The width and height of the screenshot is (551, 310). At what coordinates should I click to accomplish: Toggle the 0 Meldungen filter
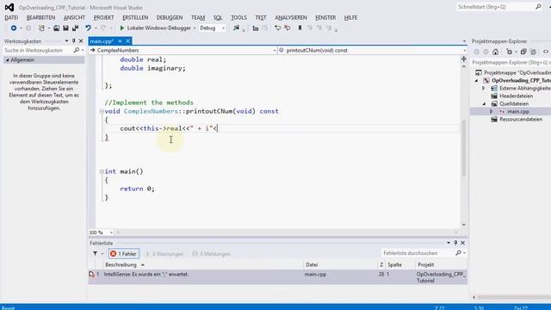pos(212,254)
